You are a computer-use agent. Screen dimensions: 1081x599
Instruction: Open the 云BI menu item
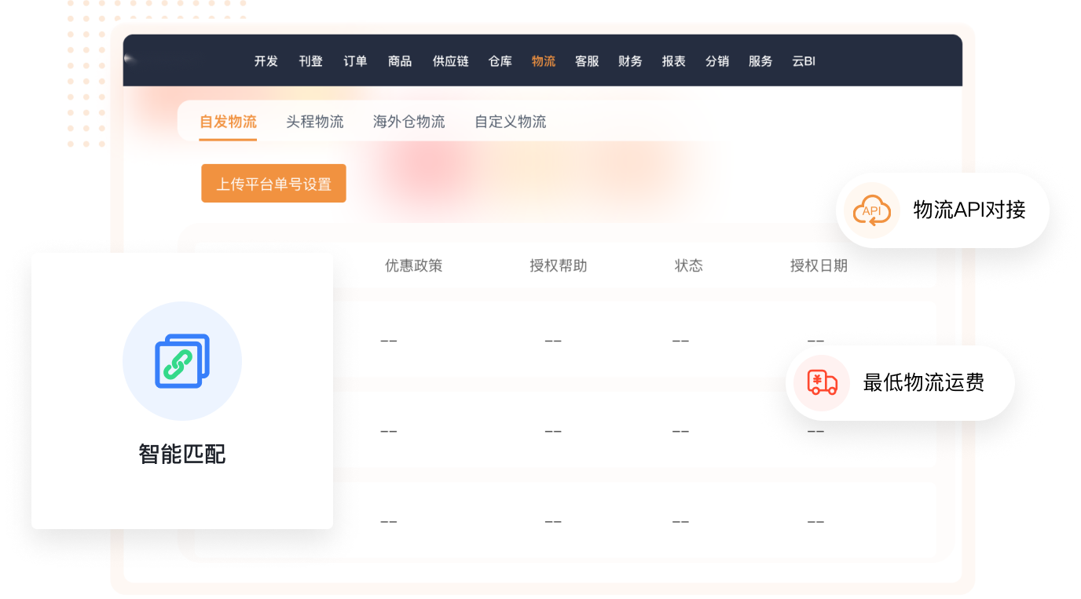tap(804, 61)
